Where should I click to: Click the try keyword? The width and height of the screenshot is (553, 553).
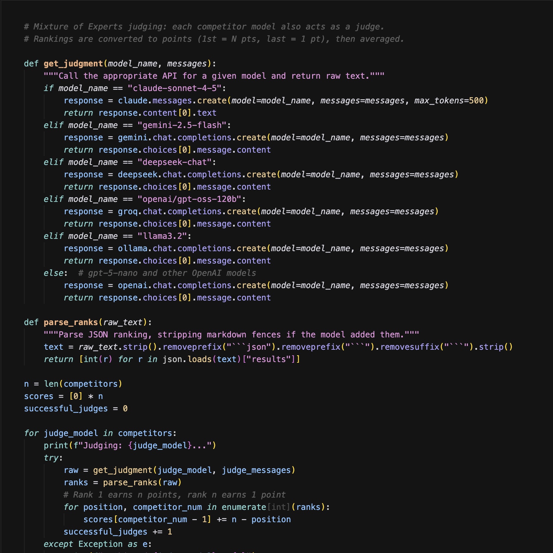click(x=51, y=458)
